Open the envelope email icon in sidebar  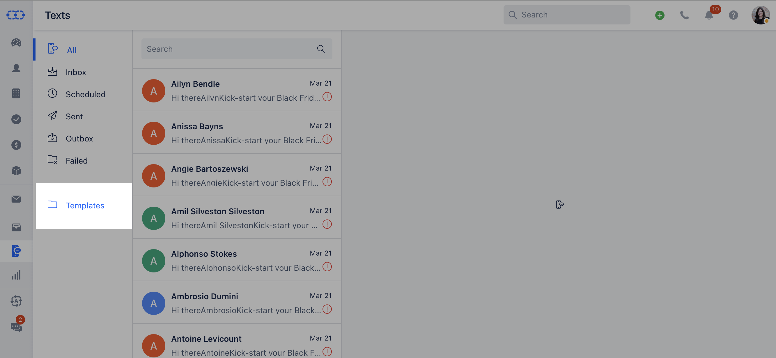point(16,199)
